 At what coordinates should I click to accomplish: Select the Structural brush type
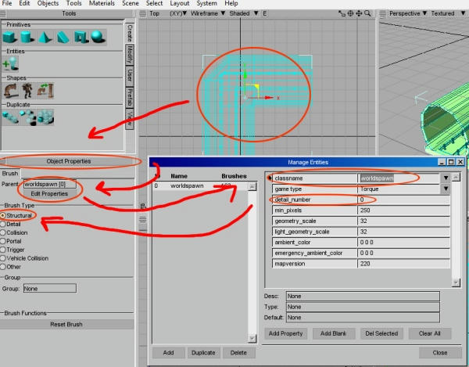coord(5,214)
